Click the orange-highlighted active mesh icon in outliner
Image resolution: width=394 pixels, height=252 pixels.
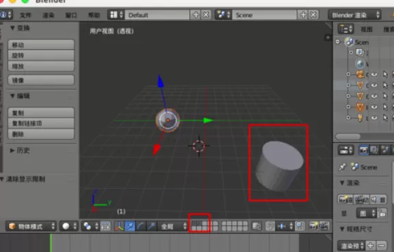[360, 107]
